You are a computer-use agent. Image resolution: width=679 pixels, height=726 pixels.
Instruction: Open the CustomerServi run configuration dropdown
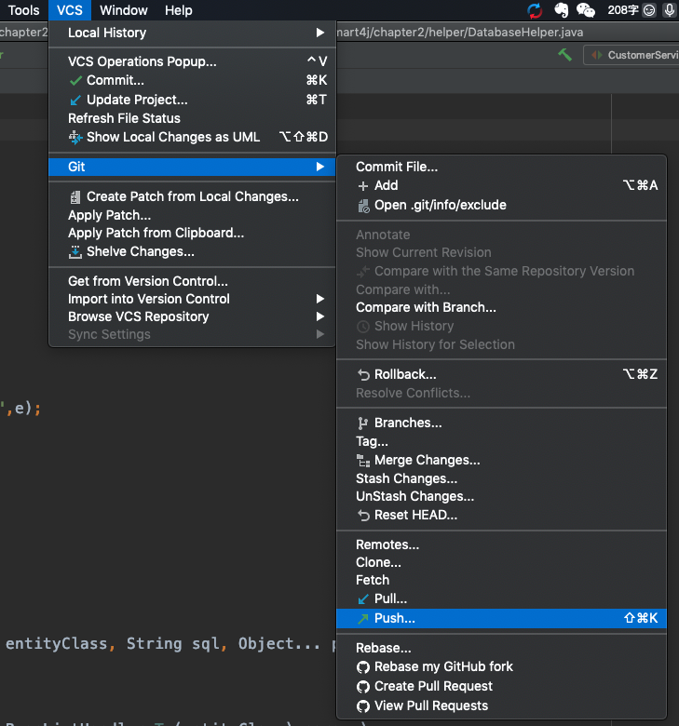(631, 55)
